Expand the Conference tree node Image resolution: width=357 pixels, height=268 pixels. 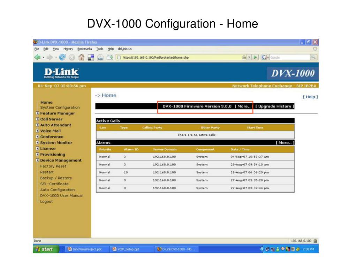click(37, 137)
